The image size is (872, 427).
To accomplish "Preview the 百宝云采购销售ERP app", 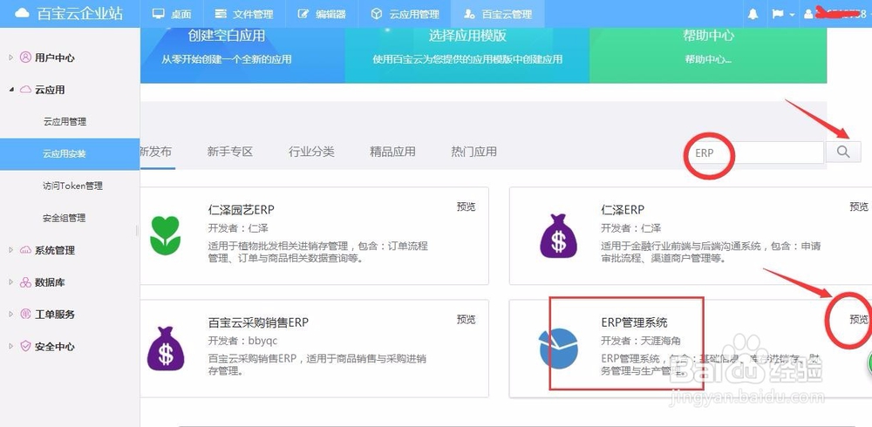I will click(x=466, y=319).
